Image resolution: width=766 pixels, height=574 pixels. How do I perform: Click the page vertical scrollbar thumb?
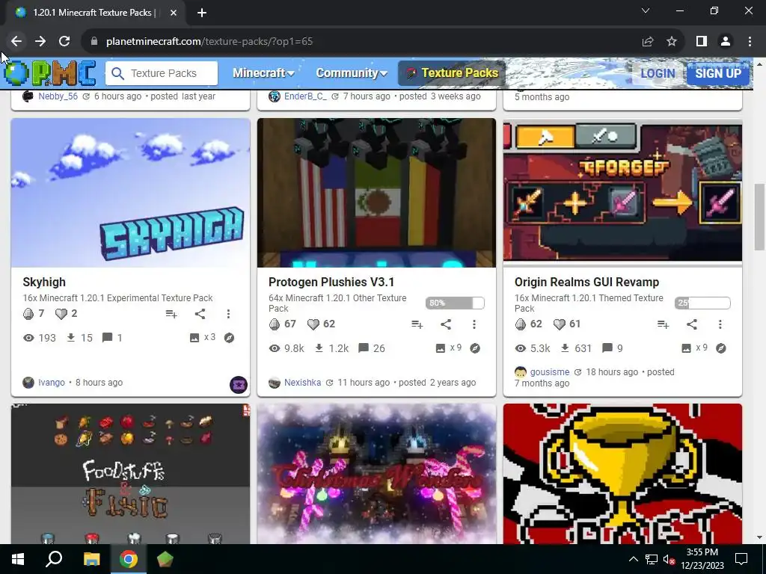tap(759, 217)
